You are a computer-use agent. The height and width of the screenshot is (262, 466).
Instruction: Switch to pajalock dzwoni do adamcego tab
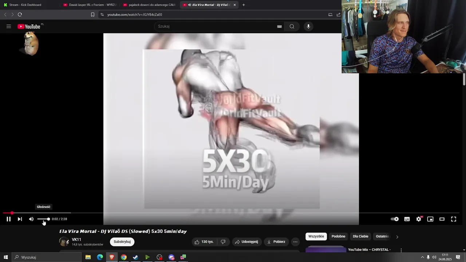coord(149,5)
